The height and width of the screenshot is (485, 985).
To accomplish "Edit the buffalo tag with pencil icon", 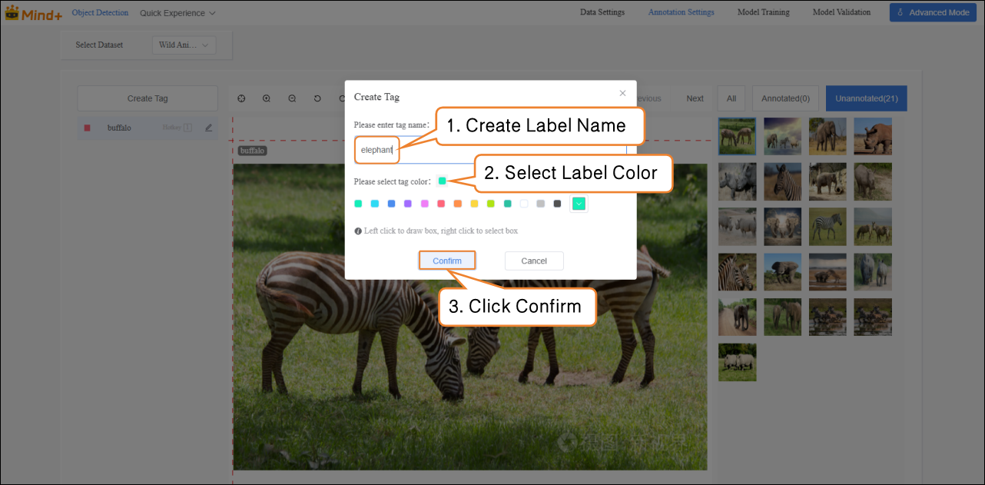I will [x=208, y=128].
